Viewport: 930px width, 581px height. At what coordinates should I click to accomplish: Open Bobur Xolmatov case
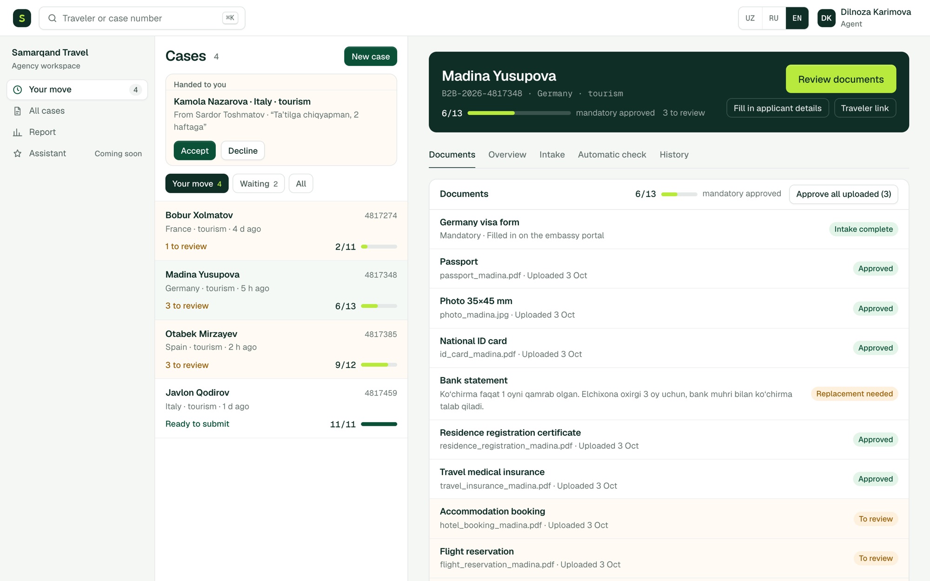(x=281, y=231)
